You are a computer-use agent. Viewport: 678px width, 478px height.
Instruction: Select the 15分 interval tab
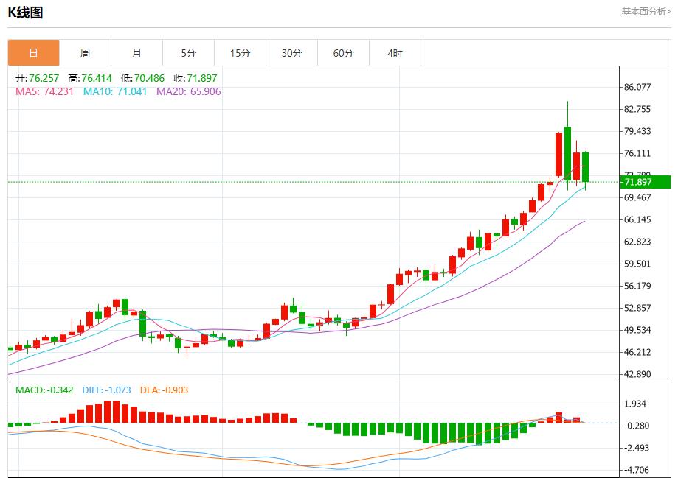point(240,53)
